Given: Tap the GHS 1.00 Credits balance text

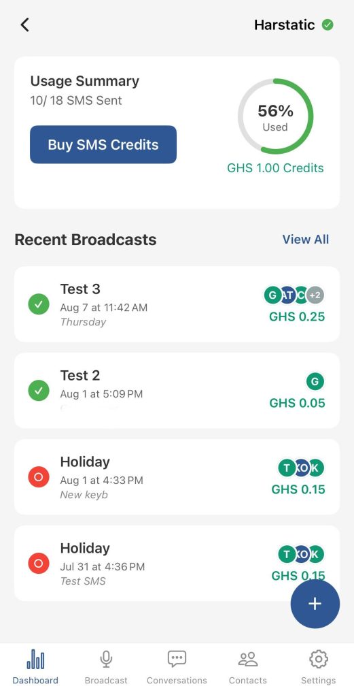Looking at the screenshot, I should point(275,168).
